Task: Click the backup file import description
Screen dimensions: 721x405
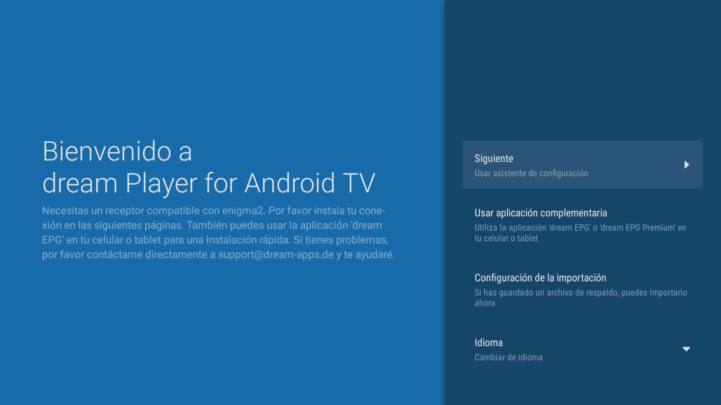Action: click(x=580, y=292)
